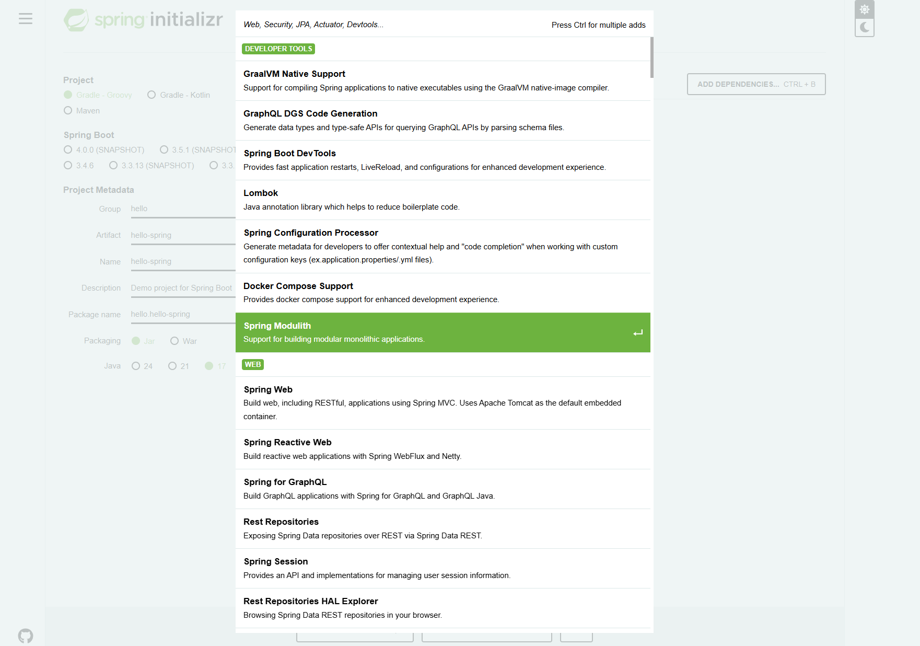This screenshot has height=646, width=920.
Task: Click the Group input field
Action: (x=183, y=209)
